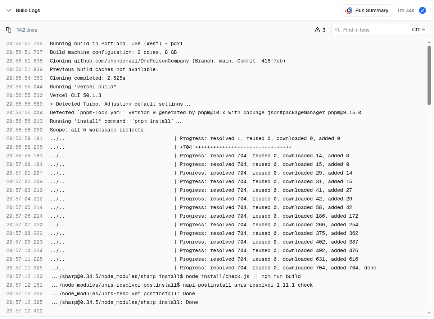434x319 pixels.
Task: Click the log scrollbar thumb
Action: click(x=429, y=75)
